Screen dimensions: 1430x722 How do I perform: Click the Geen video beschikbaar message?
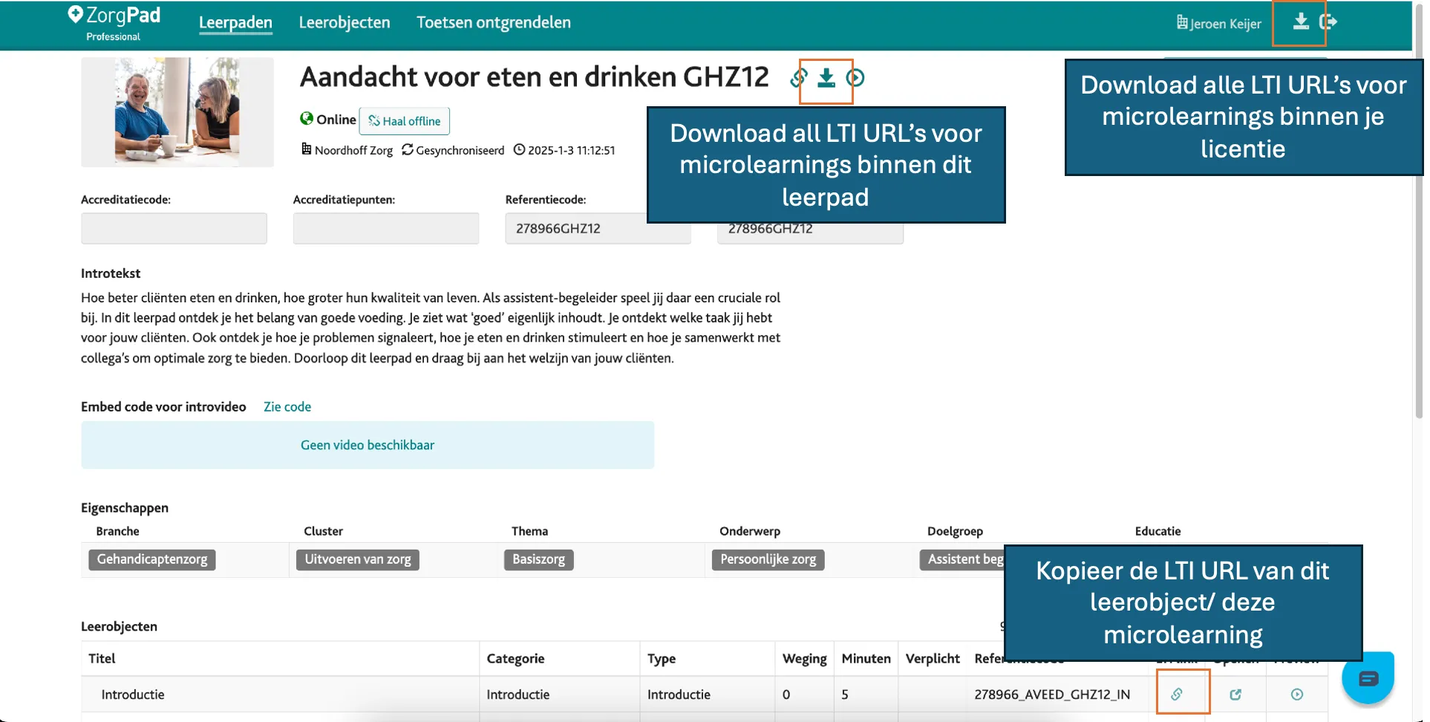click(x=368, y=445)
